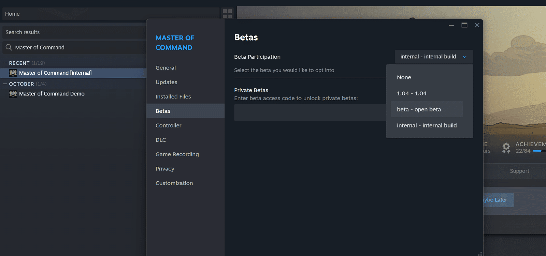Choose the 1.04 - 1.04 beta option
The height and width of the screenshot is (256, 546).
coord(427,93)
